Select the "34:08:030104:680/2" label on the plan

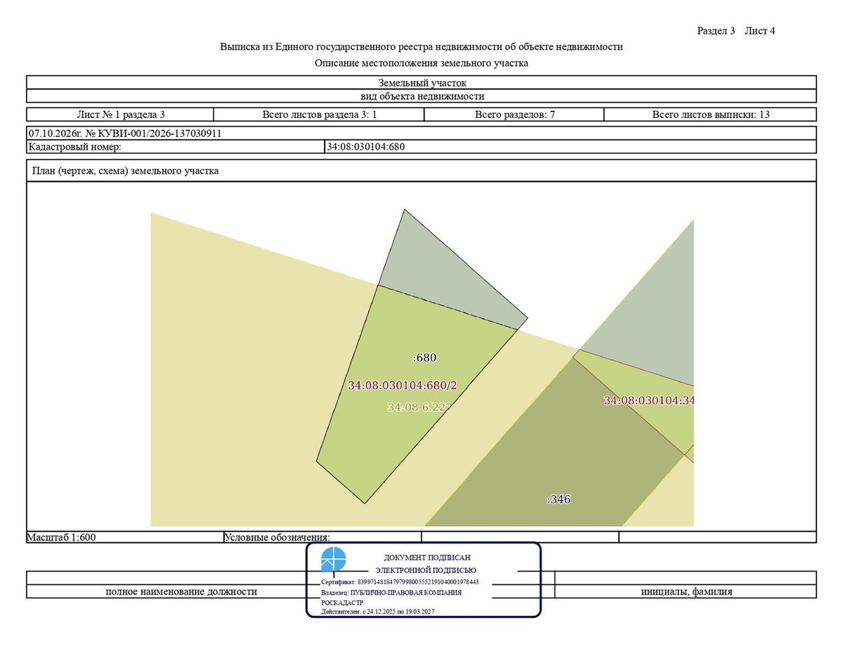(403, 386)
